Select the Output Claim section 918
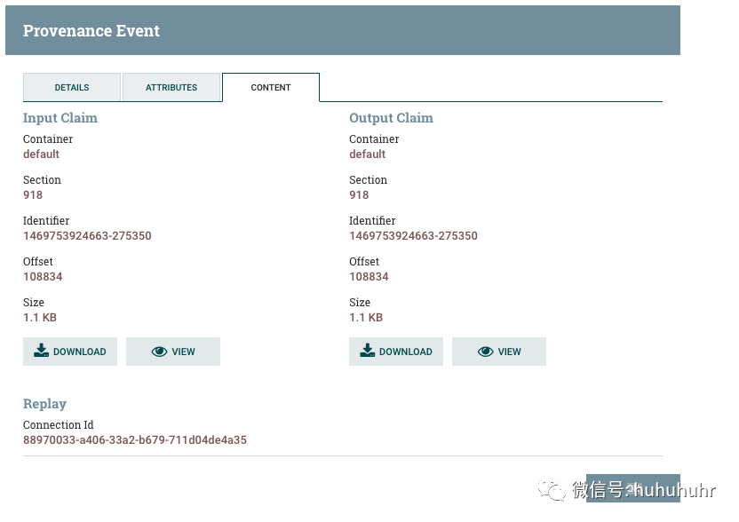739x522 pixels. coord(359,195)
